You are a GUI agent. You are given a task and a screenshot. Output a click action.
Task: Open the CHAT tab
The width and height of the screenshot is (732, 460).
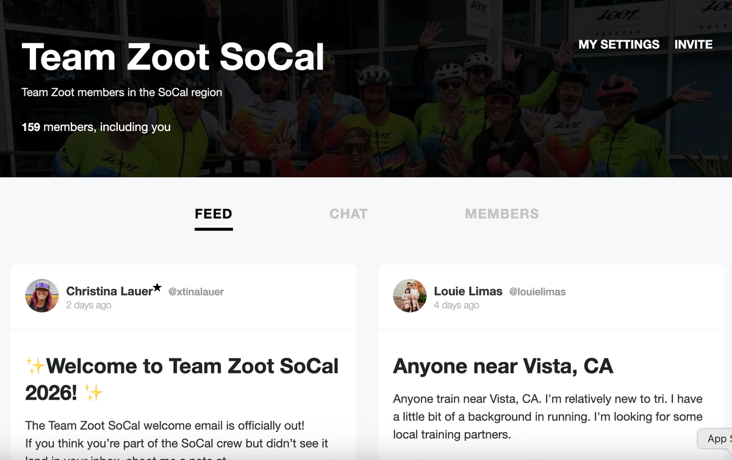pos(348,214)
